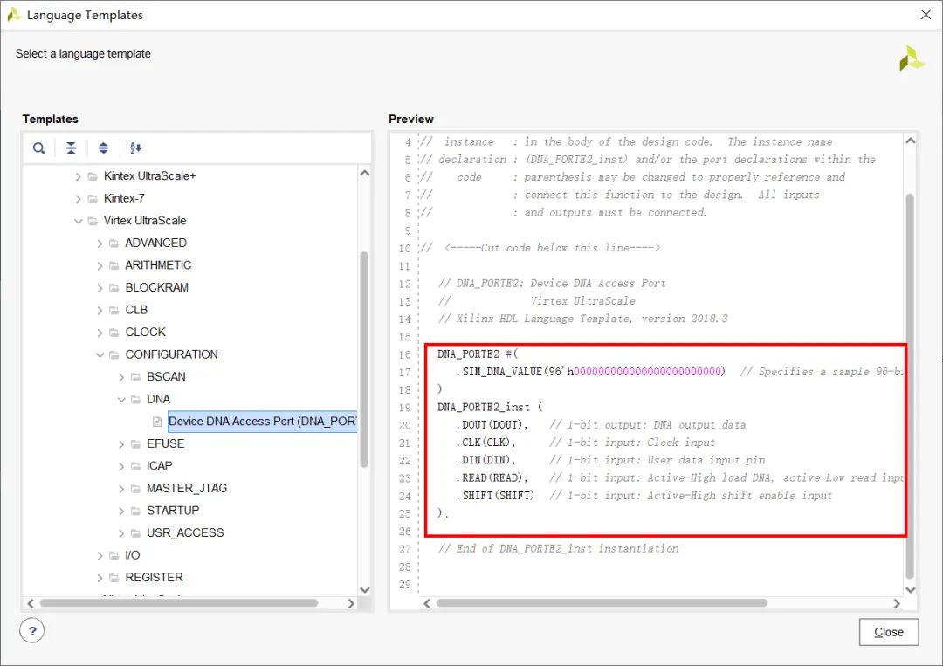Select the ICAP tree row

[160, 466]
